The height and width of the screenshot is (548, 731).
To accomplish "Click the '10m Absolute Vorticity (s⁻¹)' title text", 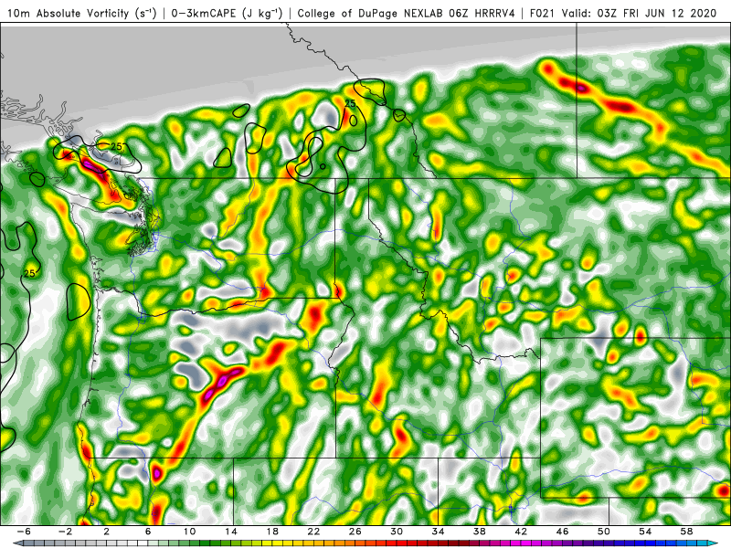I will click(x=82, y=13).
